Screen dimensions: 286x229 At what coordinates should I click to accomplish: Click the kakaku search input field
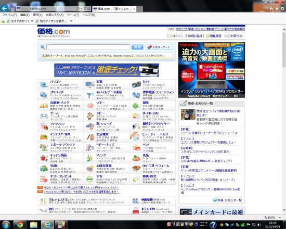pos(88,47)
